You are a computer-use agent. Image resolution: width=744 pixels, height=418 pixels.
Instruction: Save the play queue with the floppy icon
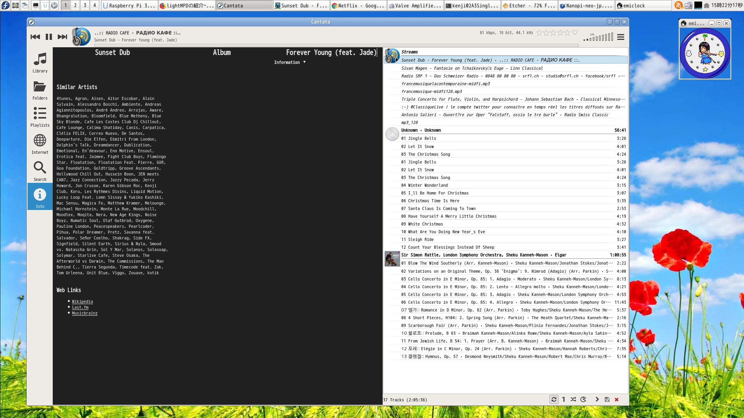(607, 399)
